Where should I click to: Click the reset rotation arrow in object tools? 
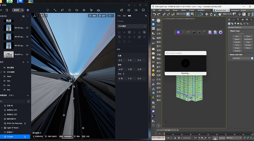coord(119,37)
